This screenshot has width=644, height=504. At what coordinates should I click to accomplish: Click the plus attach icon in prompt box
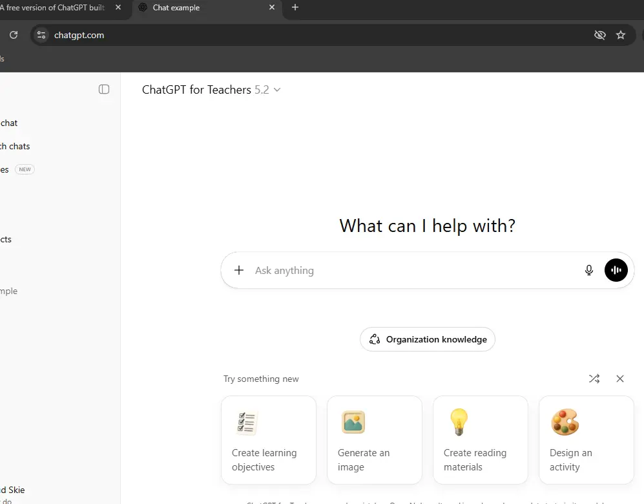[x=238, y=270]
